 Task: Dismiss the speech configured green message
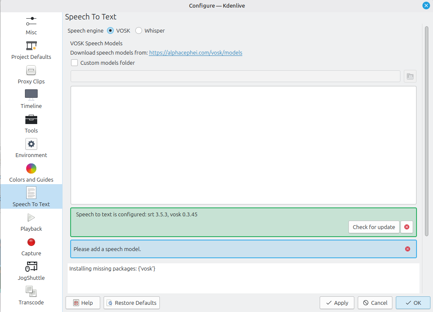407,227
